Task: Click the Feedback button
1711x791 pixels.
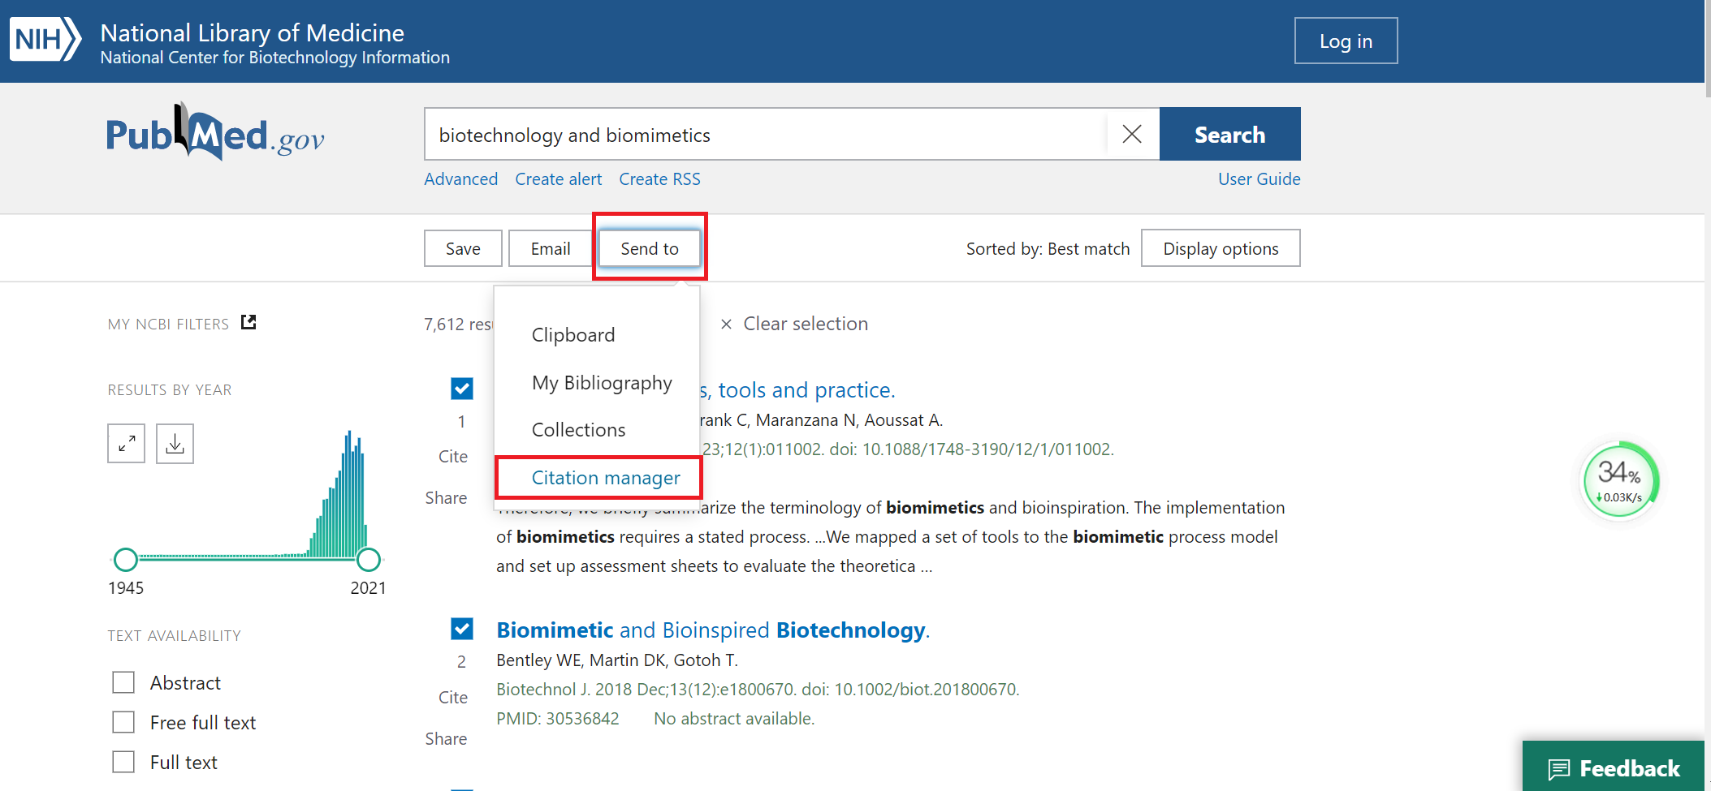Action: [x=1613, y=766]
